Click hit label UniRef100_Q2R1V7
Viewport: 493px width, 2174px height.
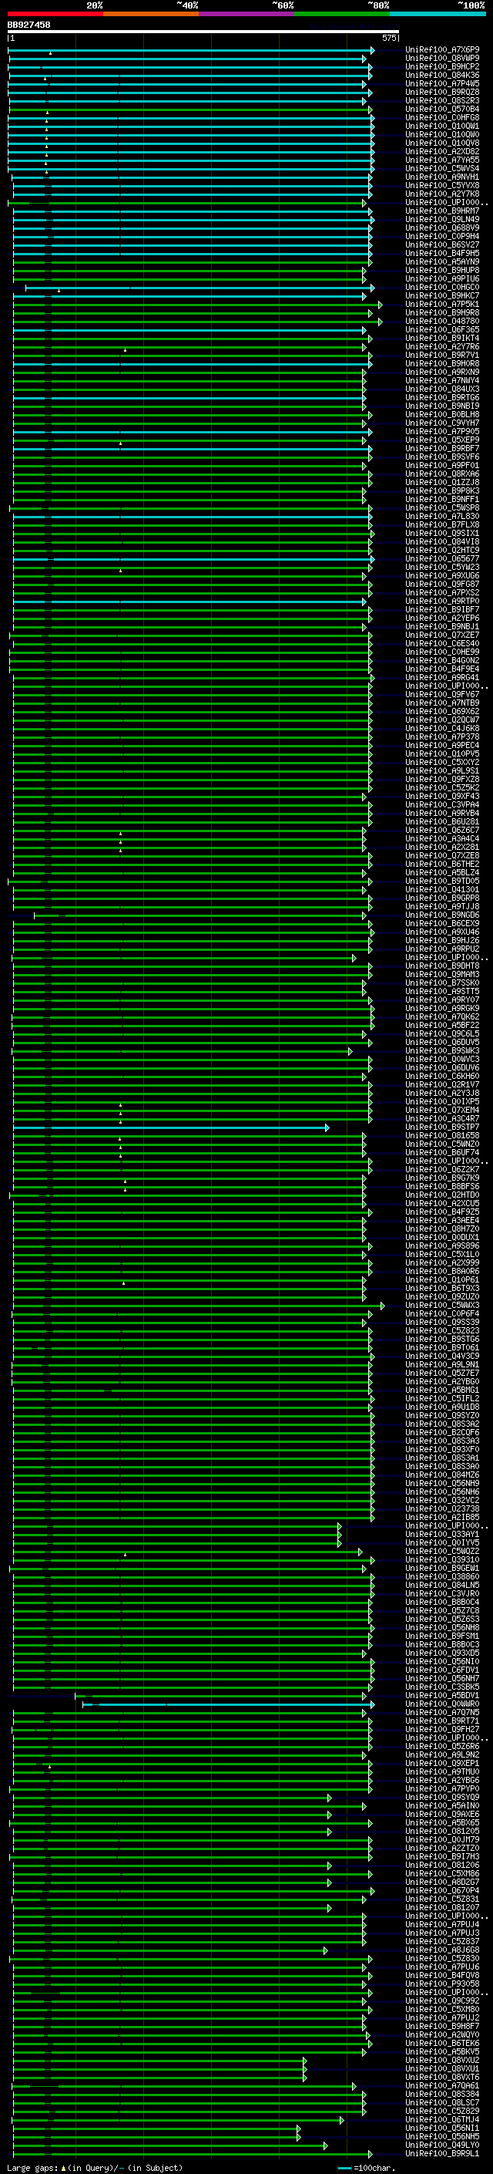coord(442,1085)
